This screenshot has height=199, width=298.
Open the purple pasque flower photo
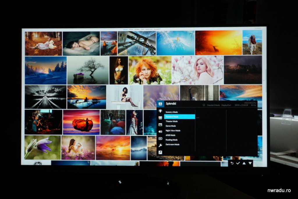42,148
